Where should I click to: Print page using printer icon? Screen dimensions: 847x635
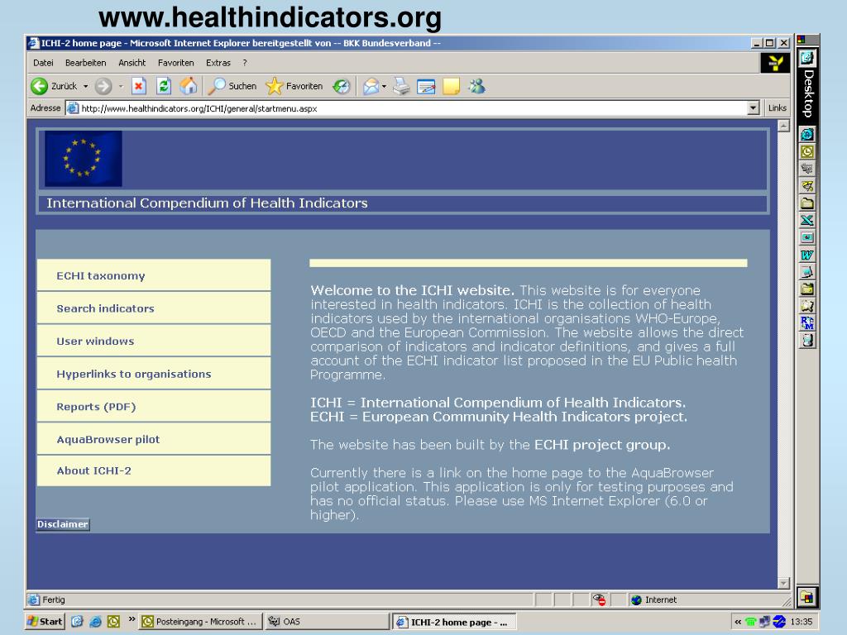point(401,86)
